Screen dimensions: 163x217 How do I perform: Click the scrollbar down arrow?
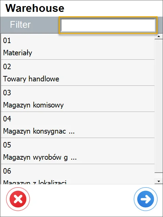[159, 181]
